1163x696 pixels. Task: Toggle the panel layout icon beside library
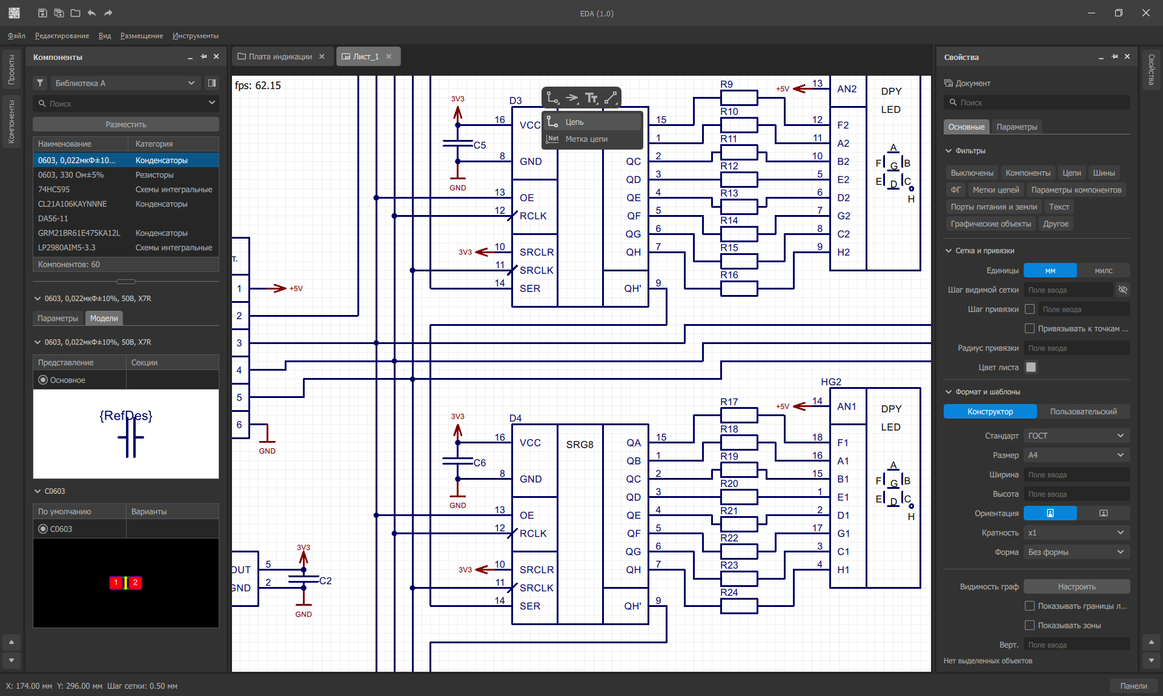point(212,83)
